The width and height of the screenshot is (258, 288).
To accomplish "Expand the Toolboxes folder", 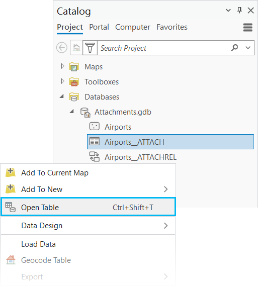I will tap(62, 81).
